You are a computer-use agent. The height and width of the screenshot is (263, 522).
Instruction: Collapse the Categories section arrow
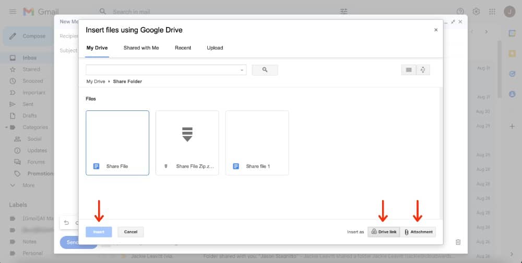pos(6,127)
